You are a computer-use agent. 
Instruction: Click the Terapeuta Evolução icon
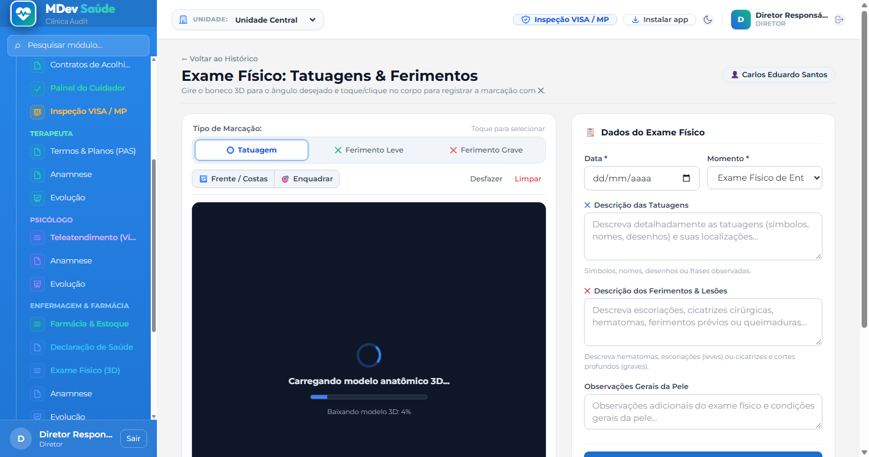[x=37, y=198]
